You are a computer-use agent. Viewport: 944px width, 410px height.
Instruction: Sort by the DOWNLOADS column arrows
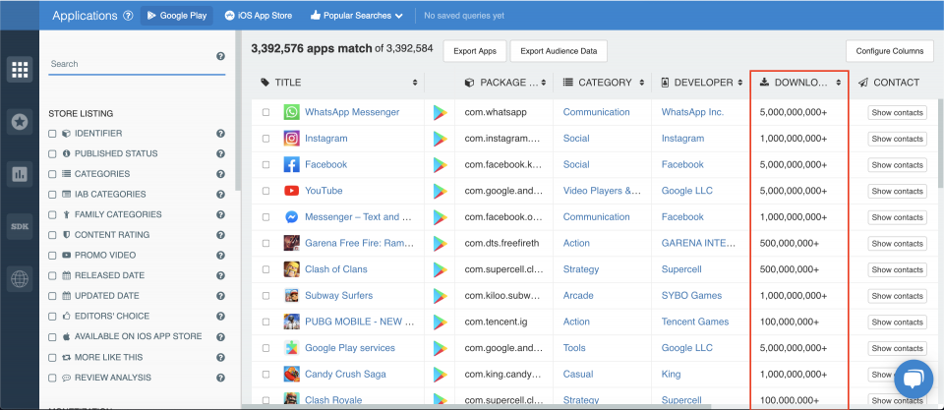pyautogui.click(x=839, y=83)
